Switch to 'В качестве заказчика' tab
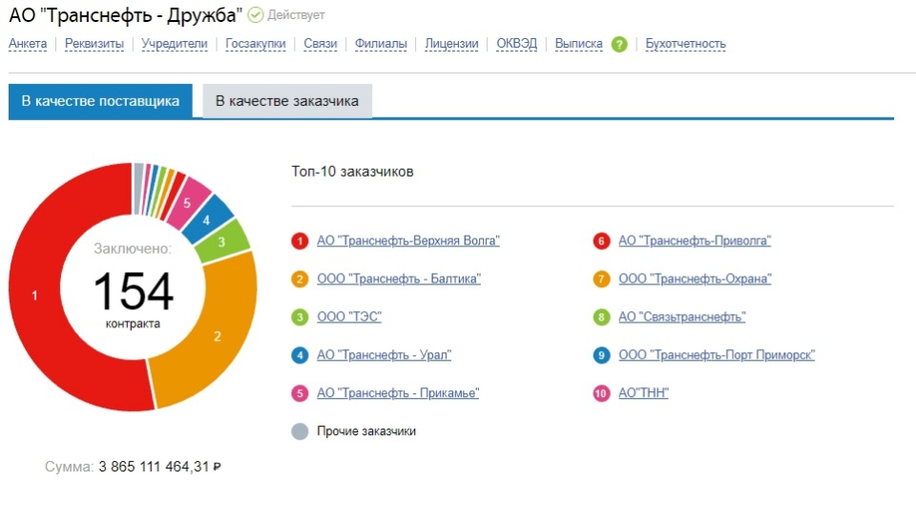The image size is (916, 522). coord(287,101)
